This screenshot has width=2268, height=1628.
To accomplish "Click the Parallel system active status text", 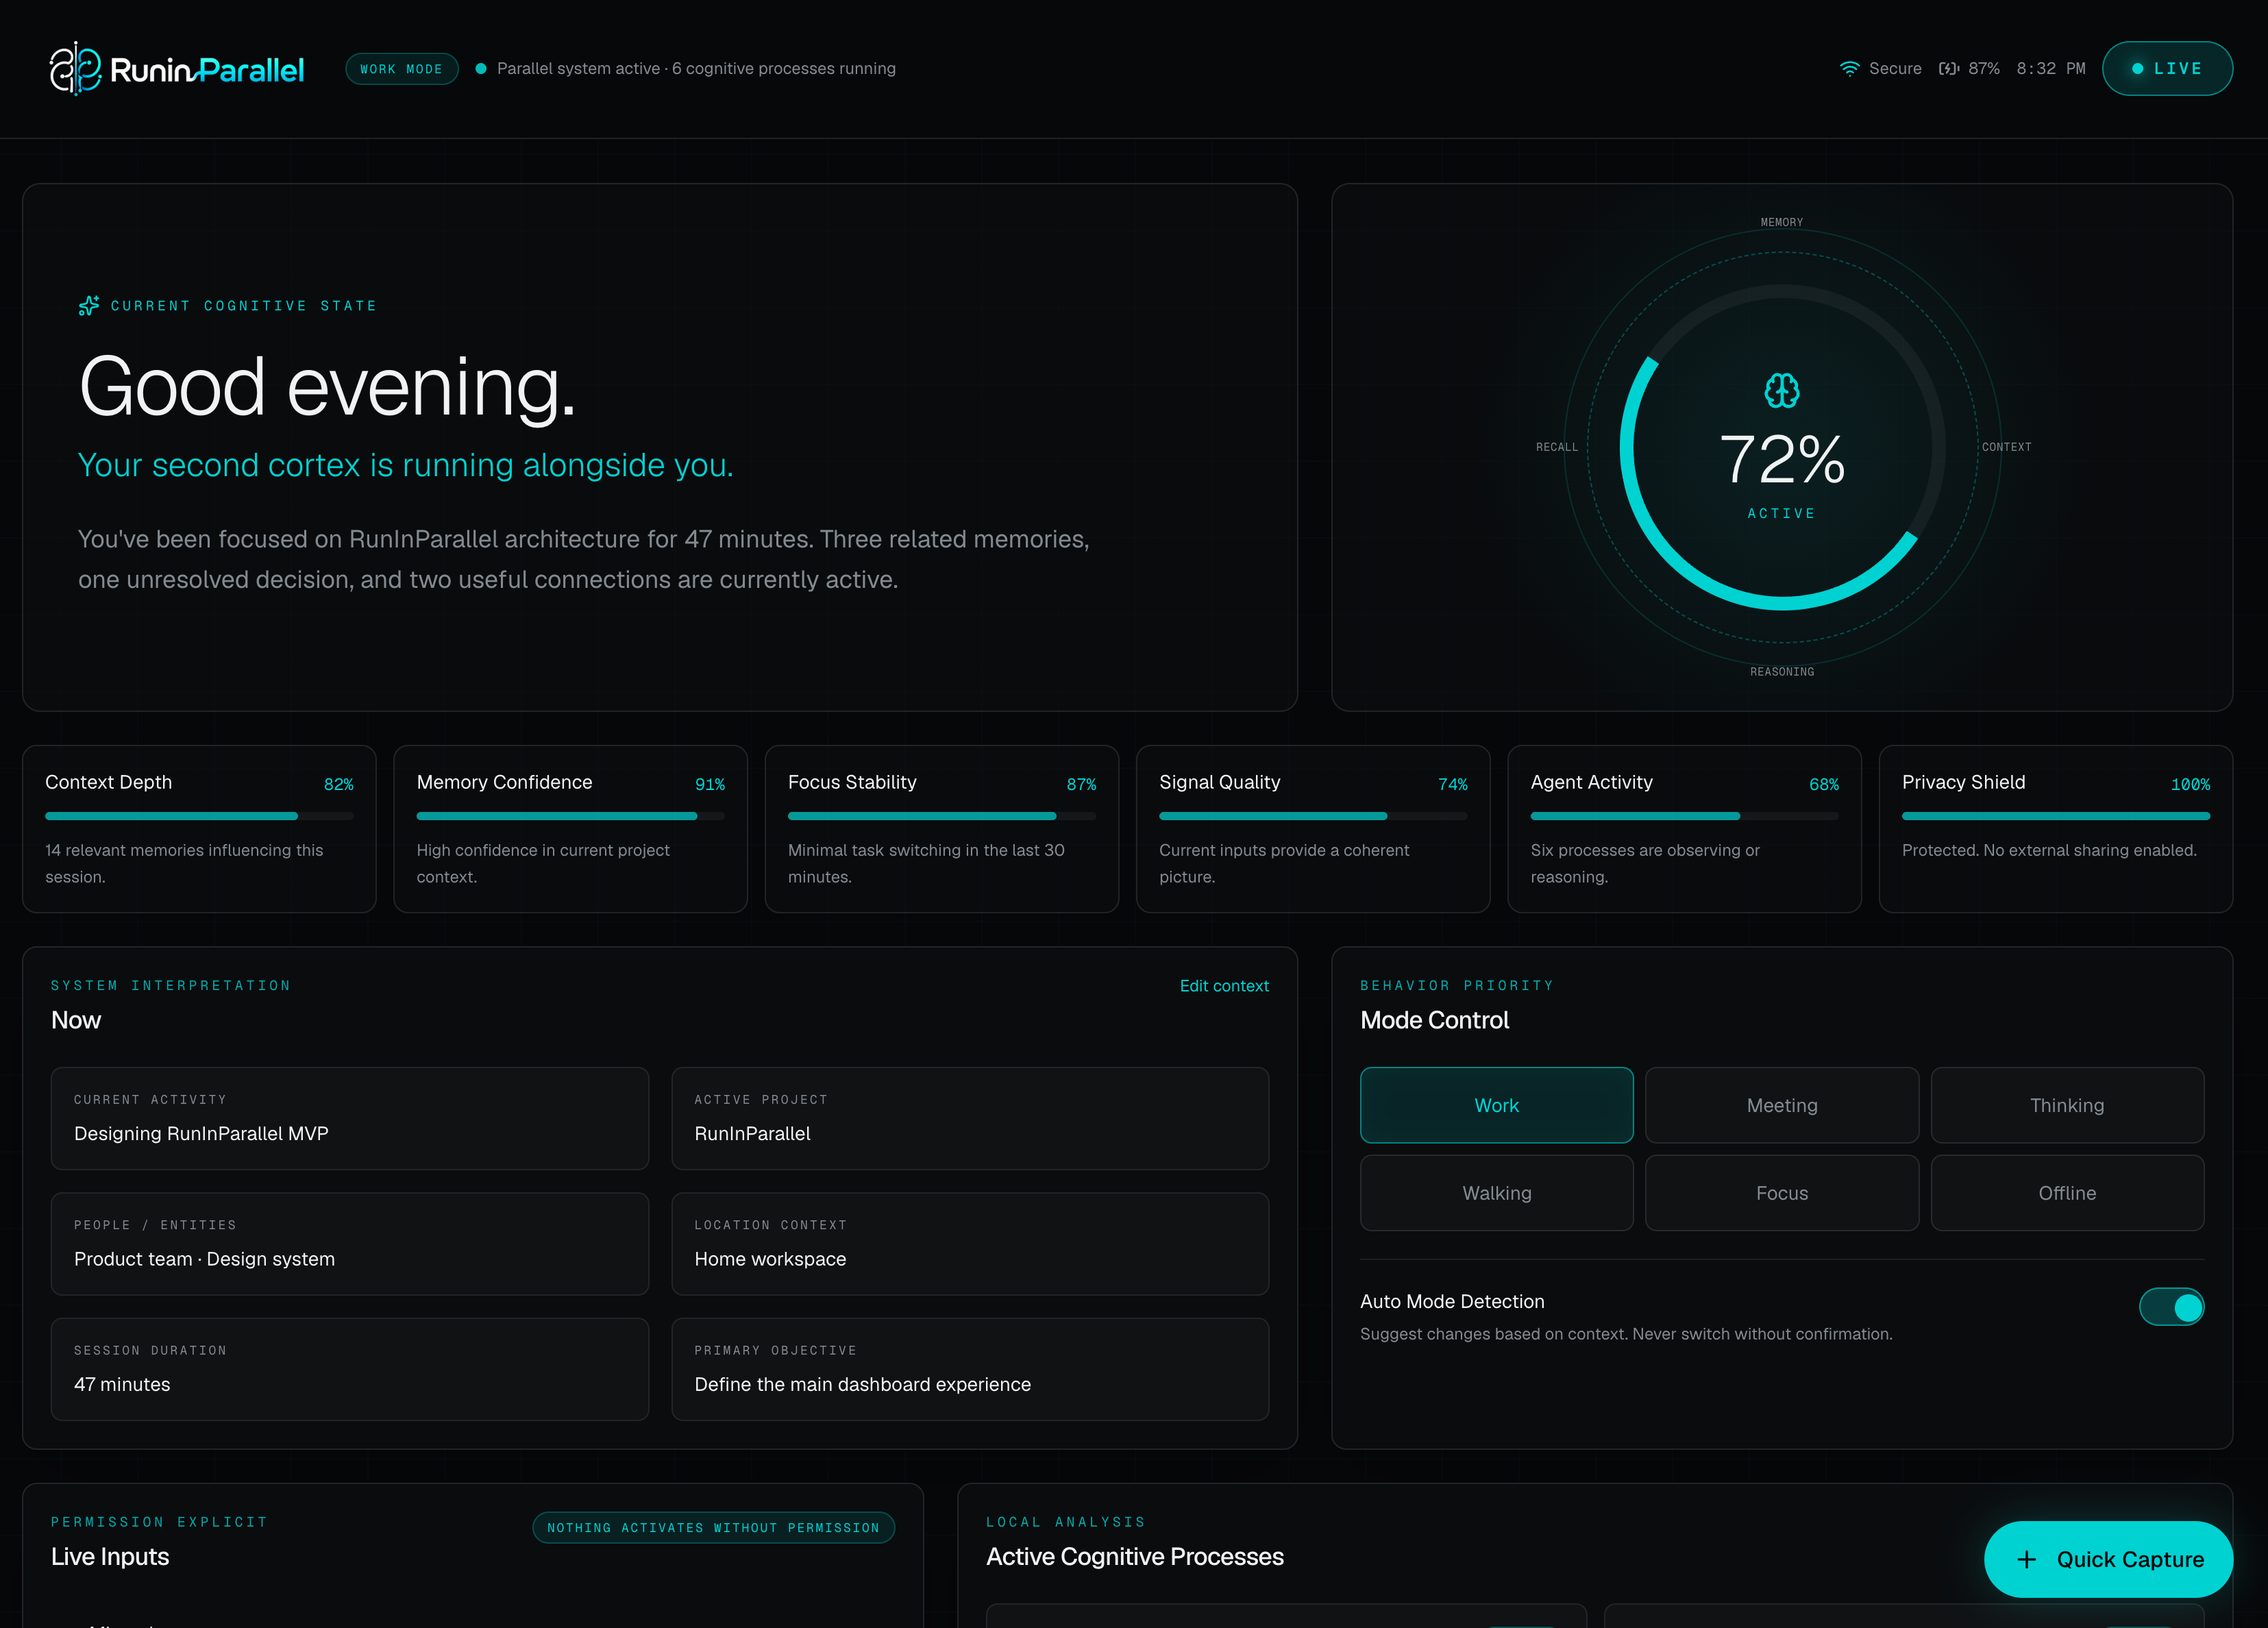I will click(x=696, y=69).
